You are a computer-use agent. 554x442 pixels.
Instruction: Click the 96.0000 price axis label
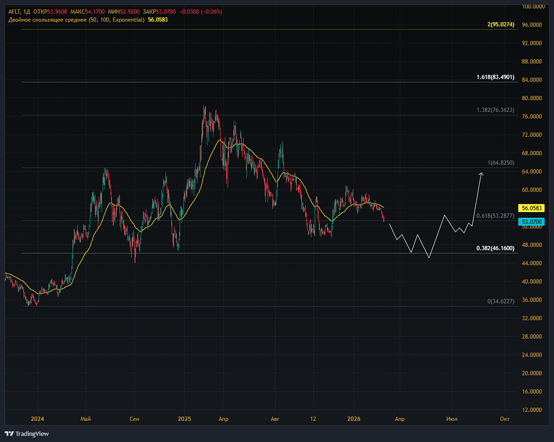pos(532,25)
